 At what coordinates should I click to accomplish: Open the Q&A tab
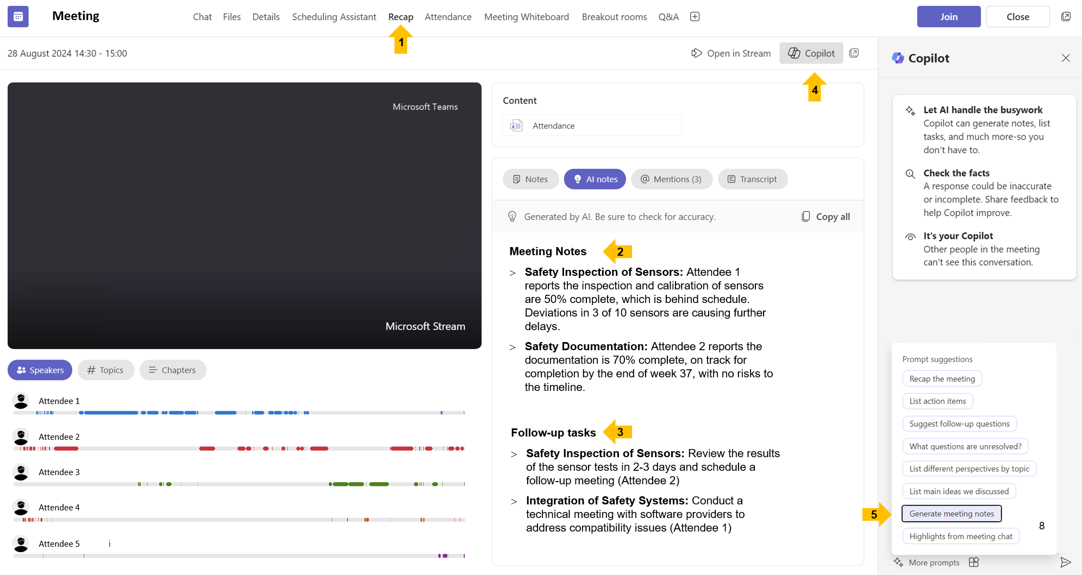point(668,17)
